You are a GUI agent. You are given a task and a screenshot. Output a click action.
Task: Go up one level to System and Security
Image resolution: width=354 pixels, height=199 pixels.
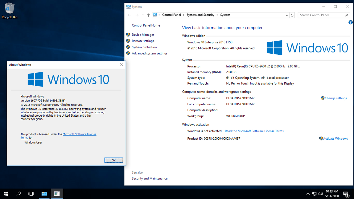click(x=149, y=15)
